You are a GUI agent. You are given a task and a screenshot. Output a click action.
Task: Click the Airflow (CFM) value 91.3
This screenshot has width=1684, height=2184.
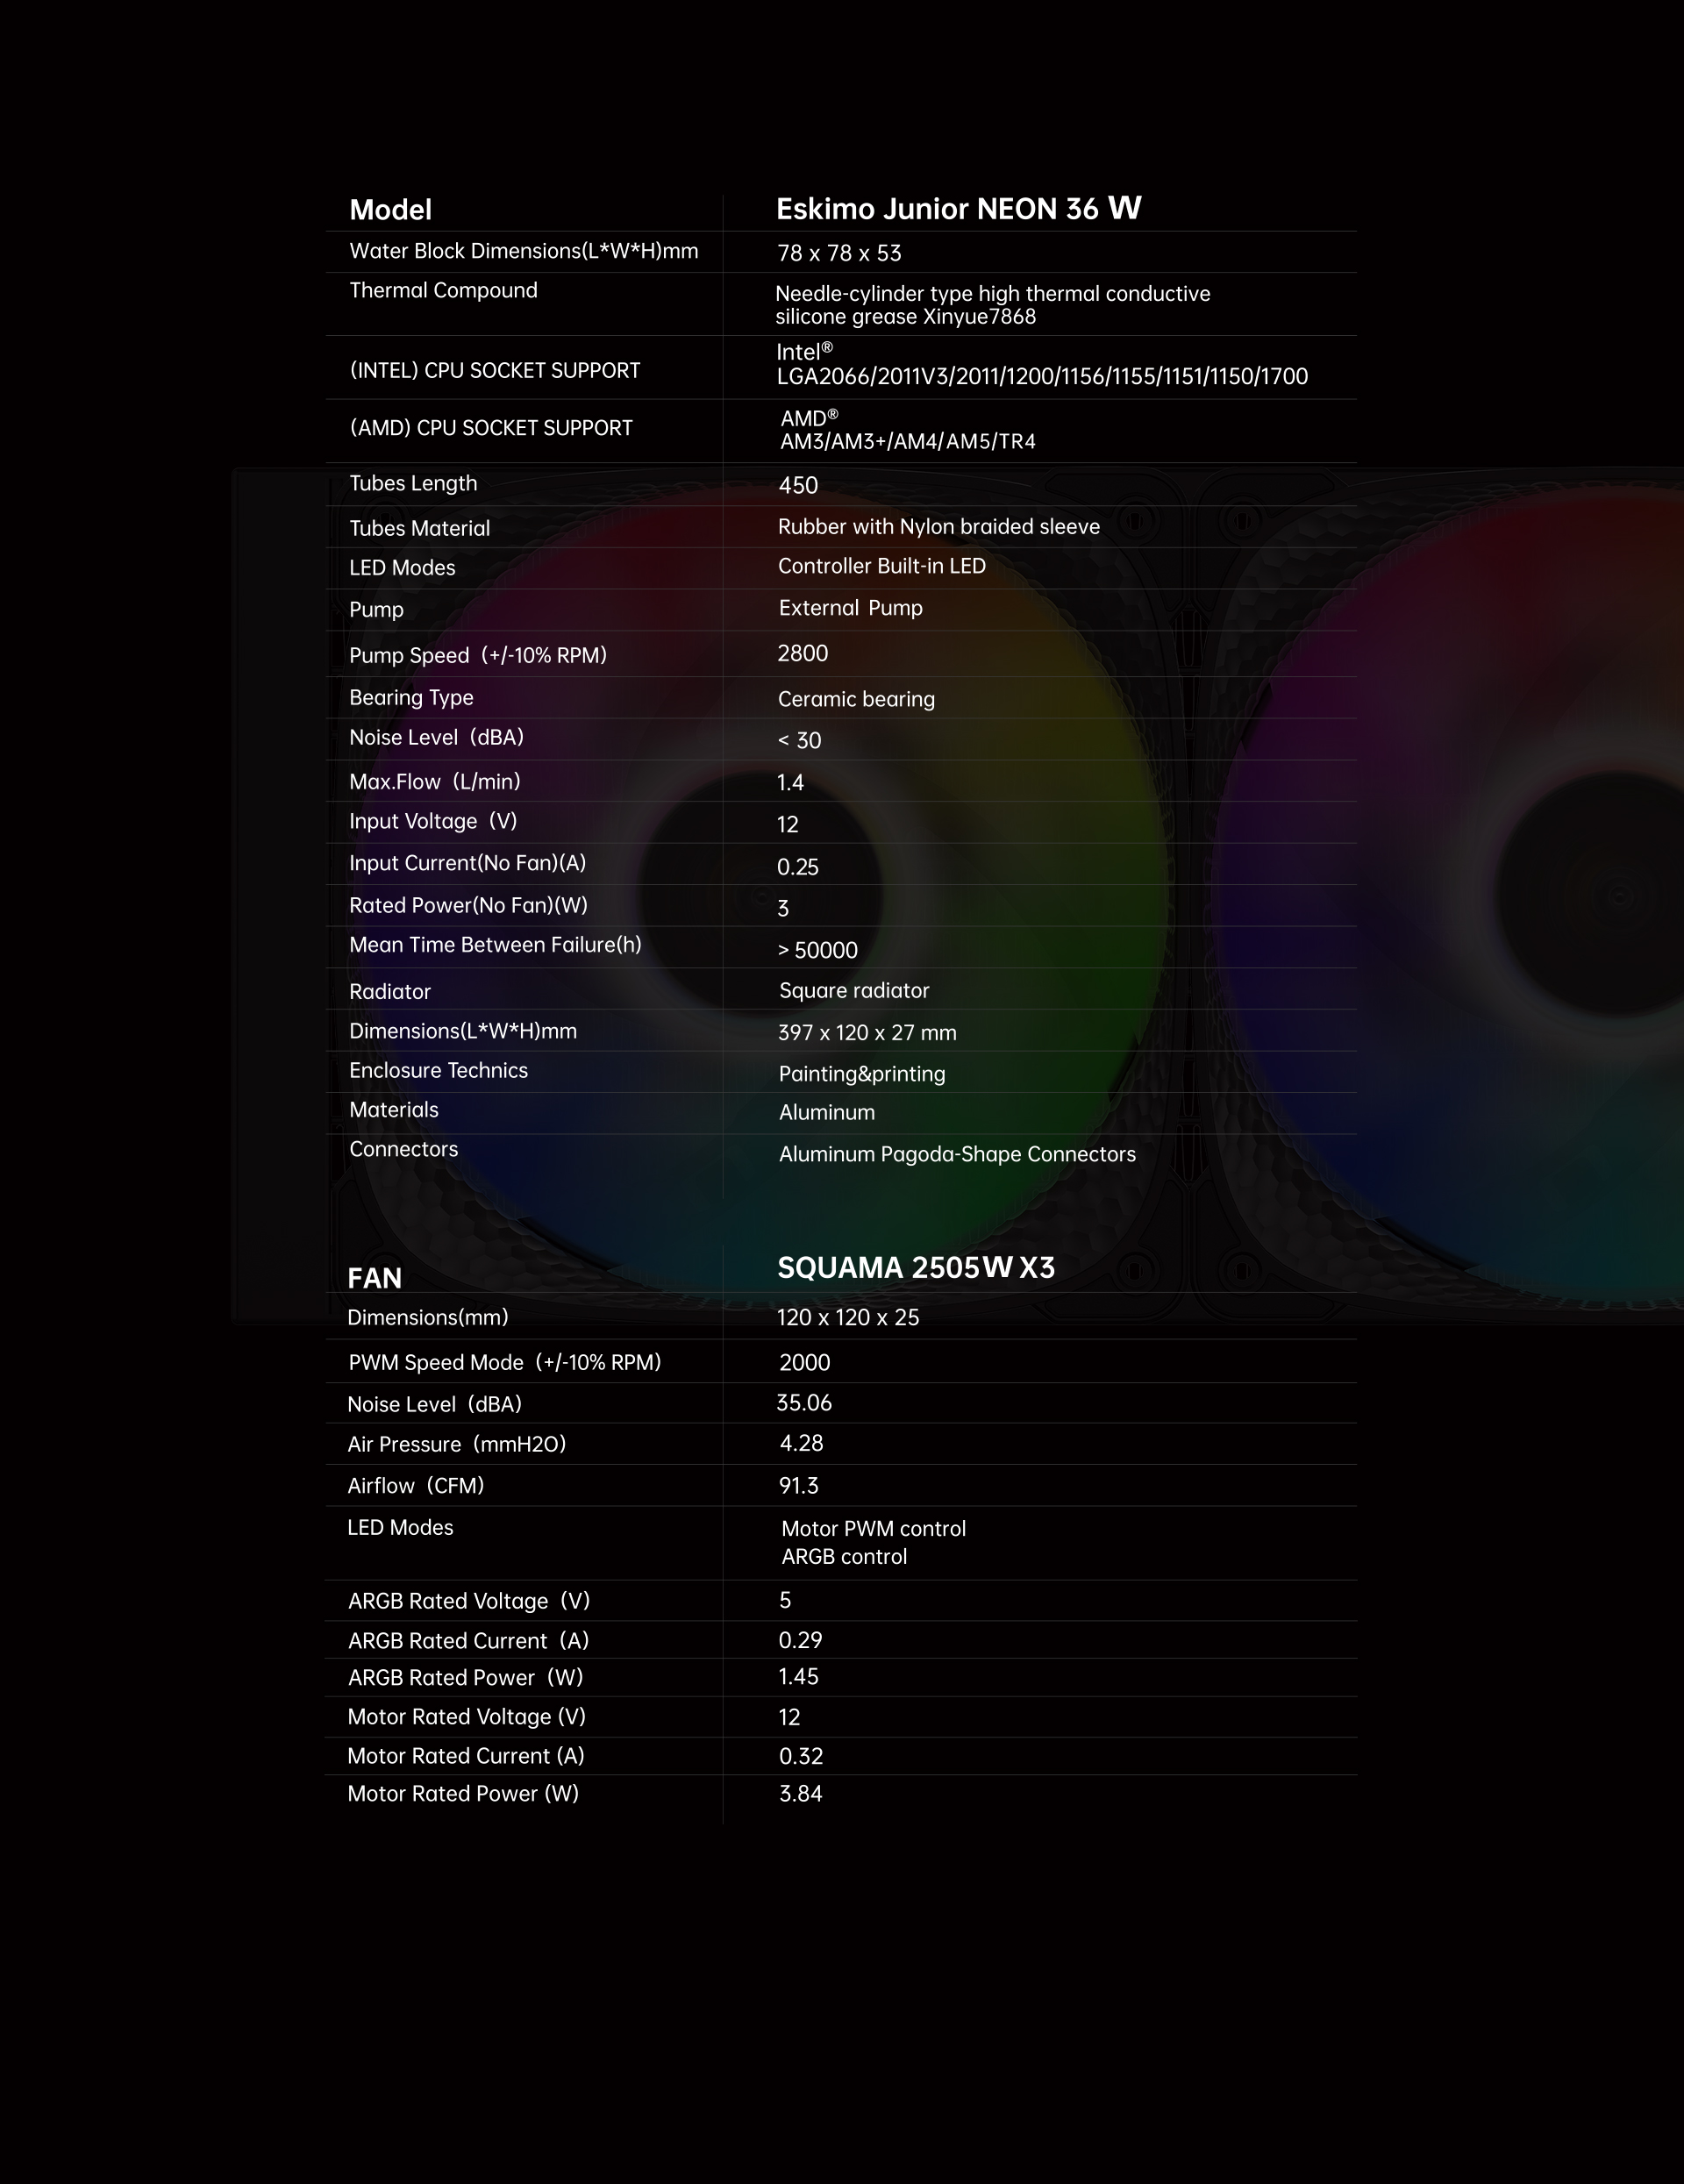pyautogui.click(x=798, y=1486)
